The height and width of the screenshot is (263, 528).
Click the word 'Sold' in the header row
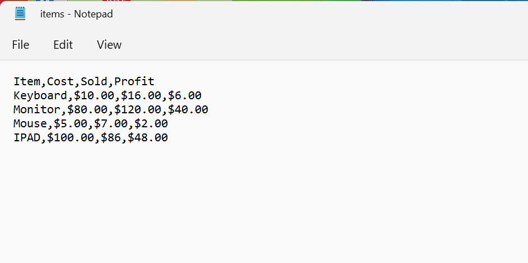coord(94,82)
